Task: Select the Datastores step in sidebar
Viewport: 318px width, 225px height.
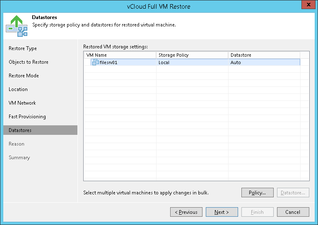Action: [40, 130]
